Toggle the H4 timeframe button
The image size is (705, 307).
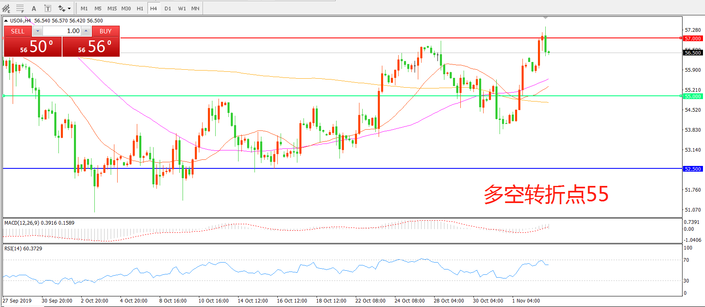[x=154, y=8]
